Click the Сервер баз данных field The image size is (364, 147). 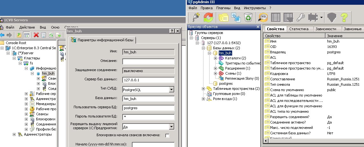click(148, 80)
